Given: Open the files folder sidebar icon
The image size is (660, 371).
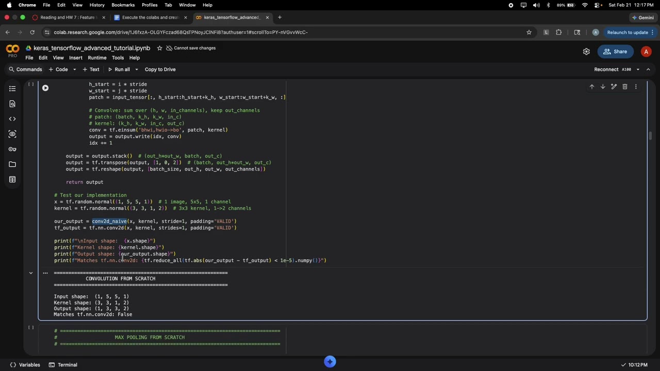Looking at the screenshot, I should 12,164.
